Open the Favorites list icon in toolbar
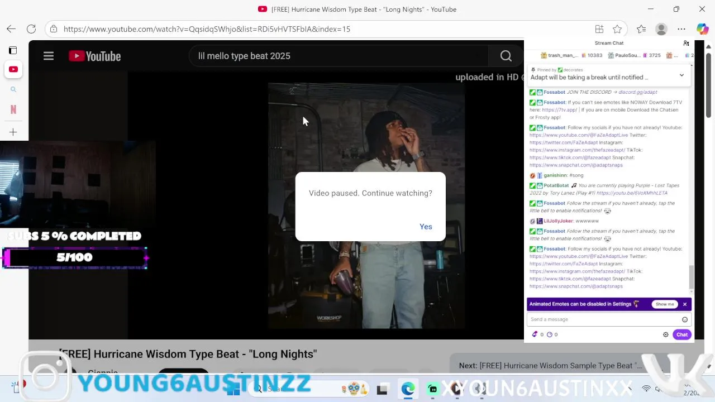Screen dimensions: 715x402 click(641, 29)
